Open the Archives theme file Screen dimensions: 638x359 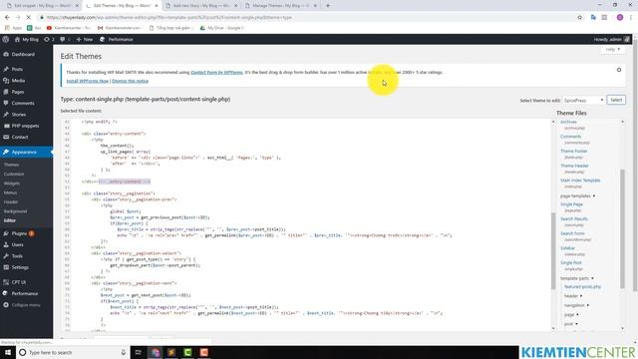[568, 122]
